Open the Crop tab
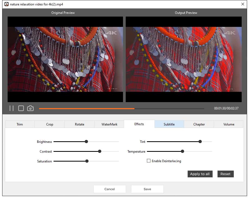Image resolution: width=249 pixels, height=198 pixels. 50,124
